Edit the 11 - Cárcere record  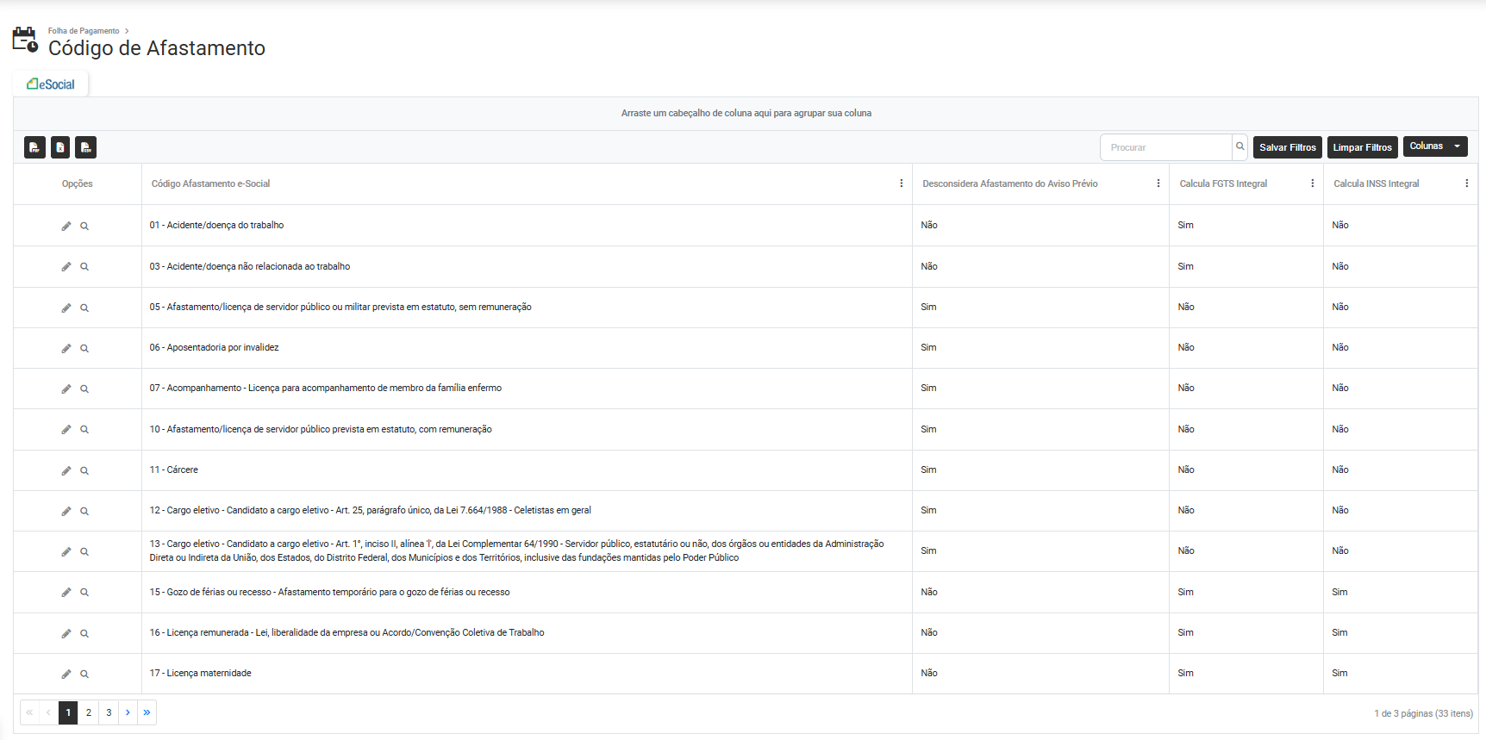66,471
